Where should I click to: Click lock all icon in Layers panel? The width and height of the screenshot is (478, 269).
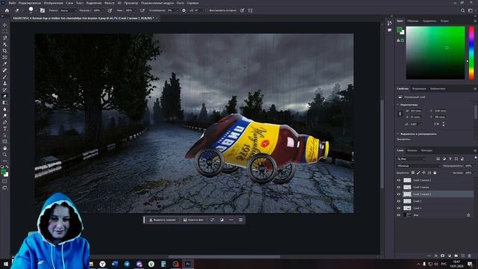pyautogui.click(x=435, y=173)
